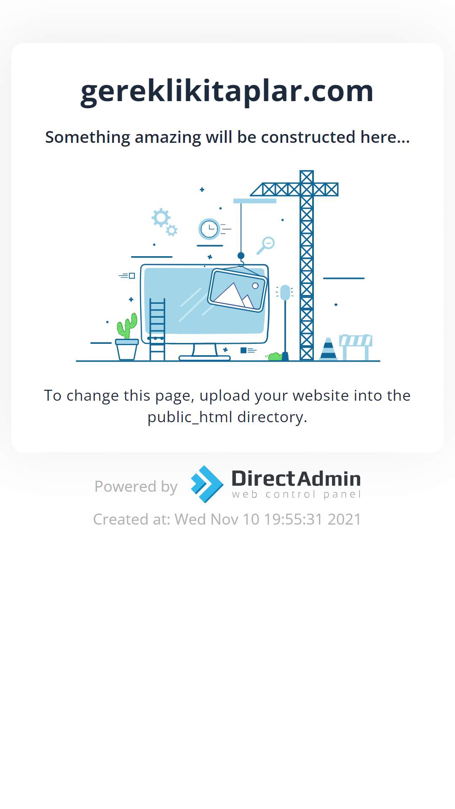Click the clock icon above the monitor
The height and width of the screenshot is (809, 455).
pyautogui.click(x=209, y=229)
